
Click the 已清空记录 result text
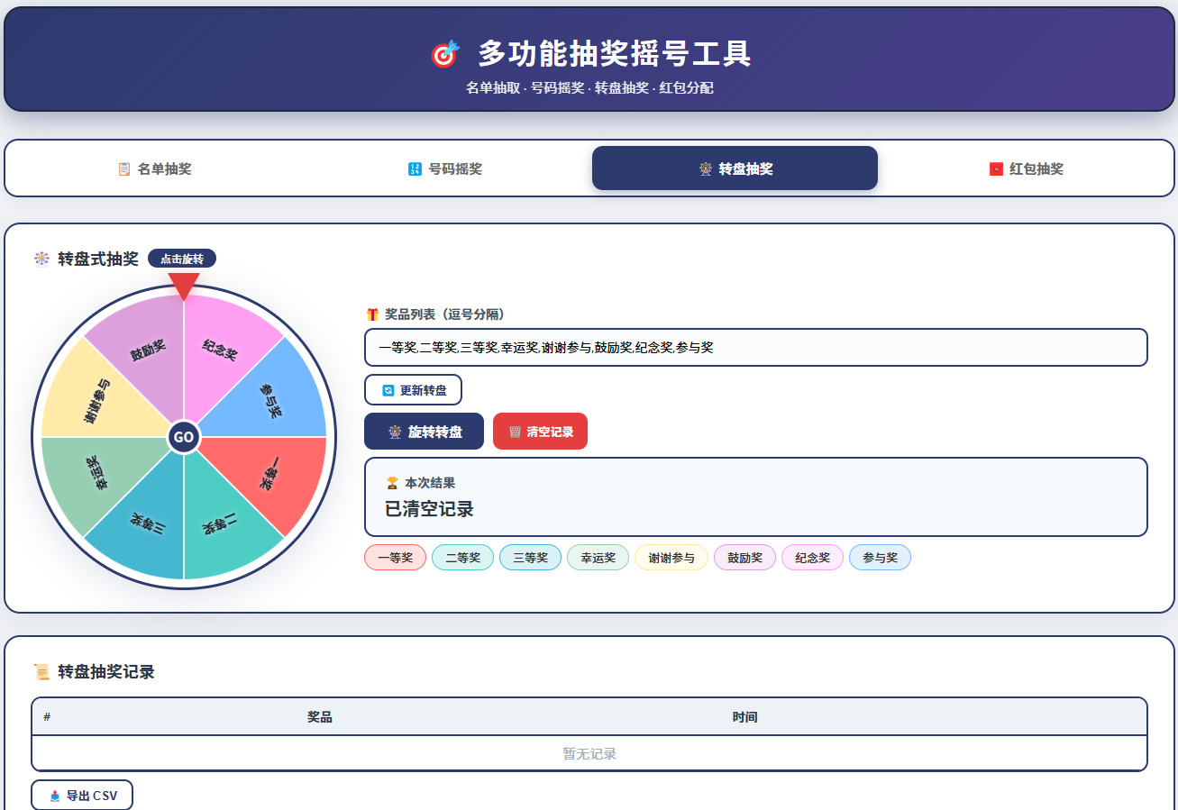click(429, 508)
